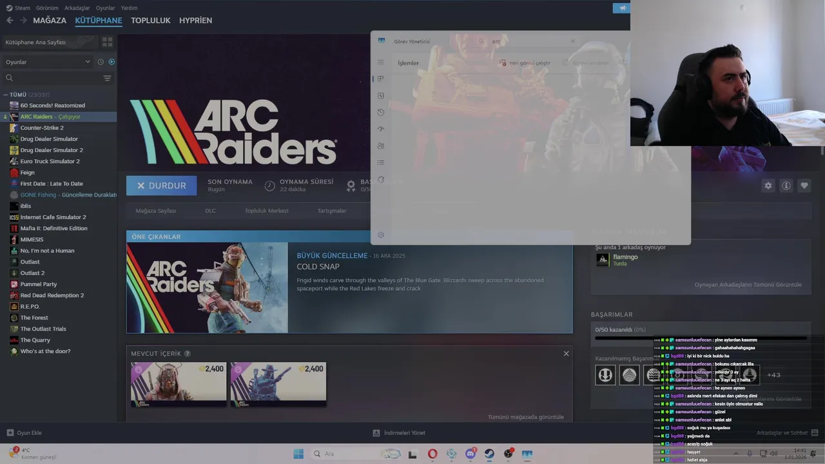Go forward with Steam's forward arrow
The width and height of the screenshot is (825, 464).
pos(23,21)
